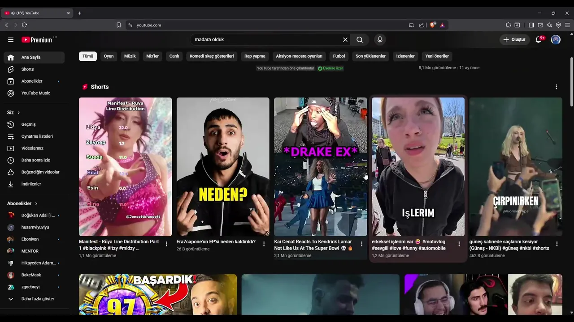Image resolution: width=574 pixels, height=322 pixels.
Task: Select the Mix'ler filter chip
Action: click(x=152, y=56)
